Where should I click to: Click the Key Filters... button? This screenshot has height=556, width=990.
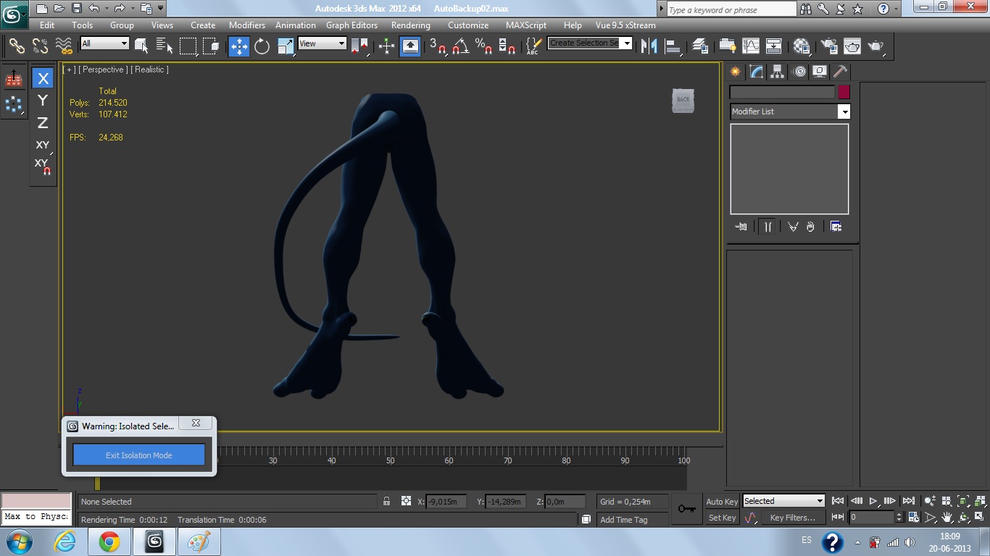point(792,518)
